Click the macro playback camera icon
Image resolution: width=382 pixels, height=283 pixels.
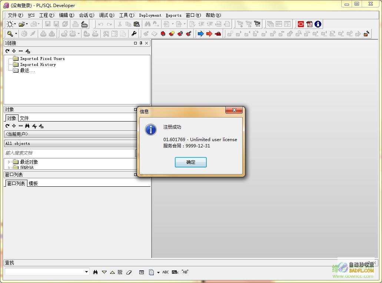click(x=257, y=24)
